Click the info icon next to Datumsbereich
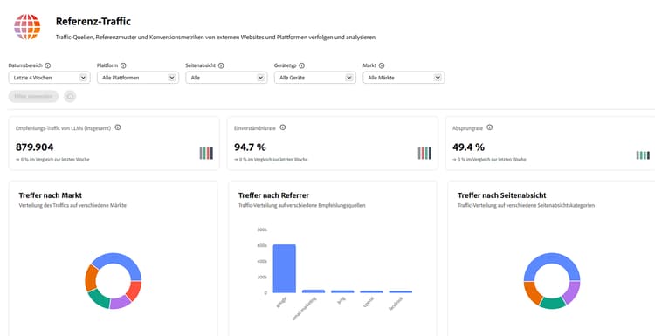The height and width of the screenshot is (336, 655). (x=48, y=65)
